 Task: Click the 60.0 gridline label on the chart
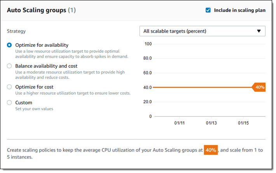(x=147, y=73)
